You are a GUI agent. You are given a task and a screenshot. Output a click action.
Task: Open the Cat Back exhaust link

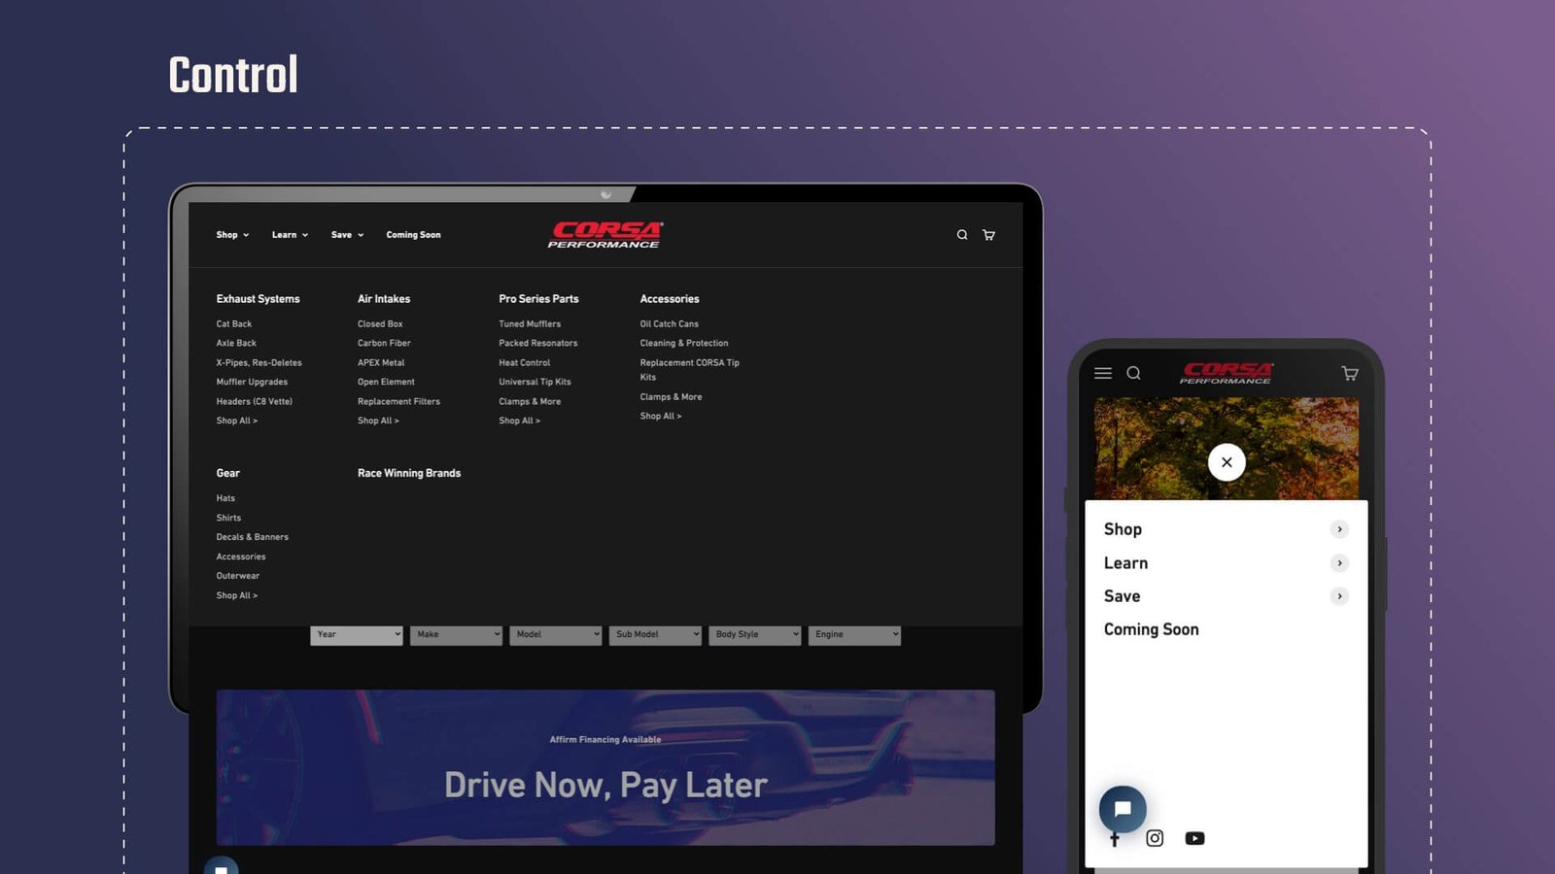(234, 324)
